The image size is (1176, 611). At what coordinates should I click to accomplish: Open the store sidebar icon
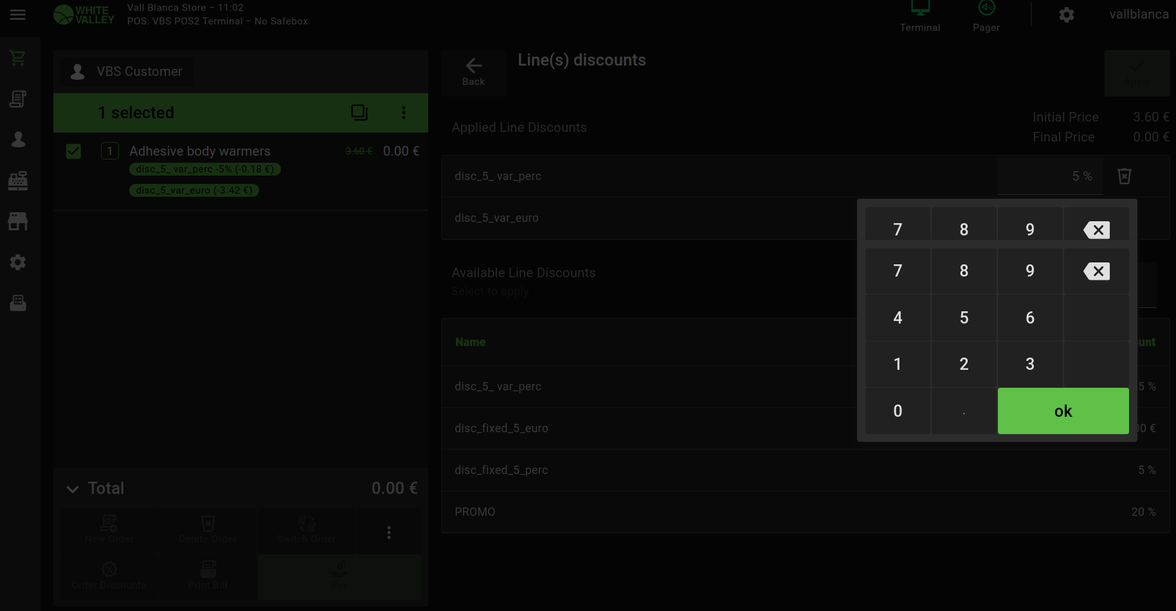point(18,221)
